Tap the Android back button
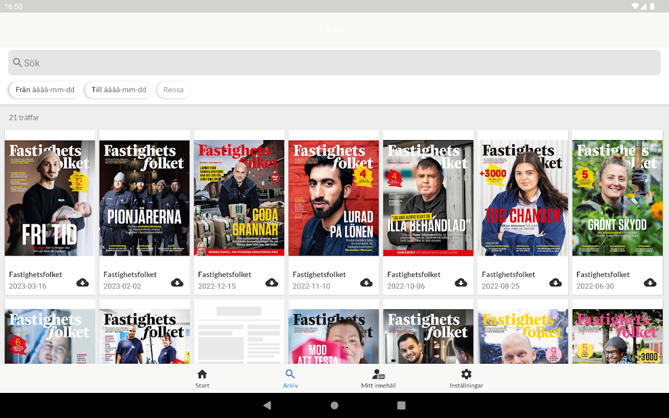Viewport: 669px width, 418px height. pos(268,405)
